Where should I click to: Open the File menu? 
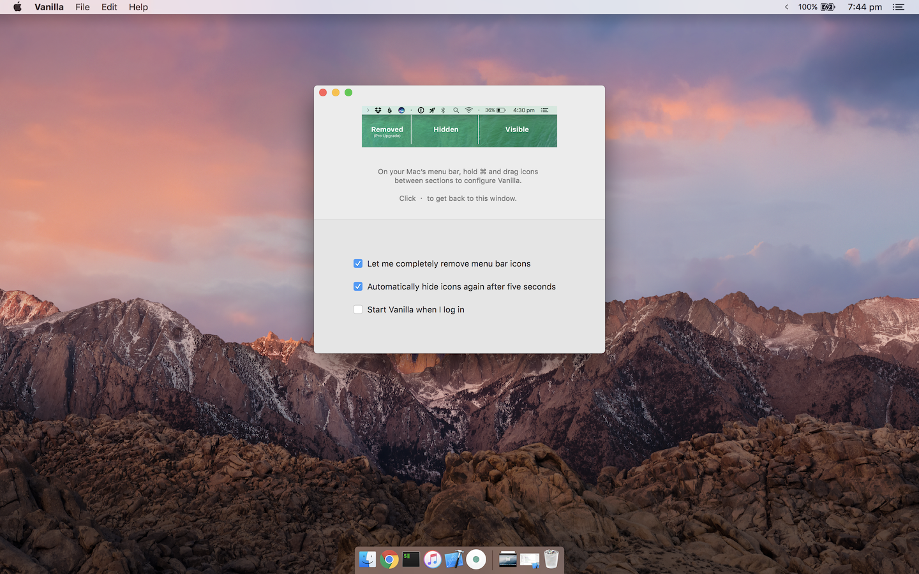(x=82, y=7)
